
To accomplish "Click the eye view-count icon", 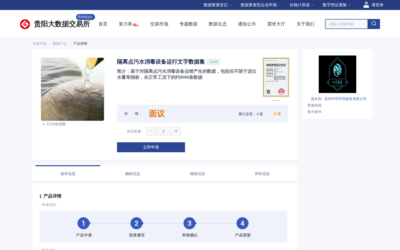I will pos(44,124).
